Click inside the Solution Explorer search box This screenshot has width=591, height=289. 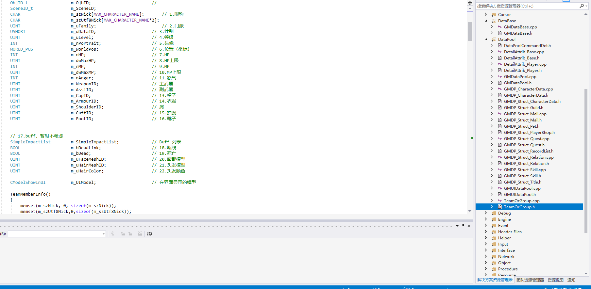526,6
